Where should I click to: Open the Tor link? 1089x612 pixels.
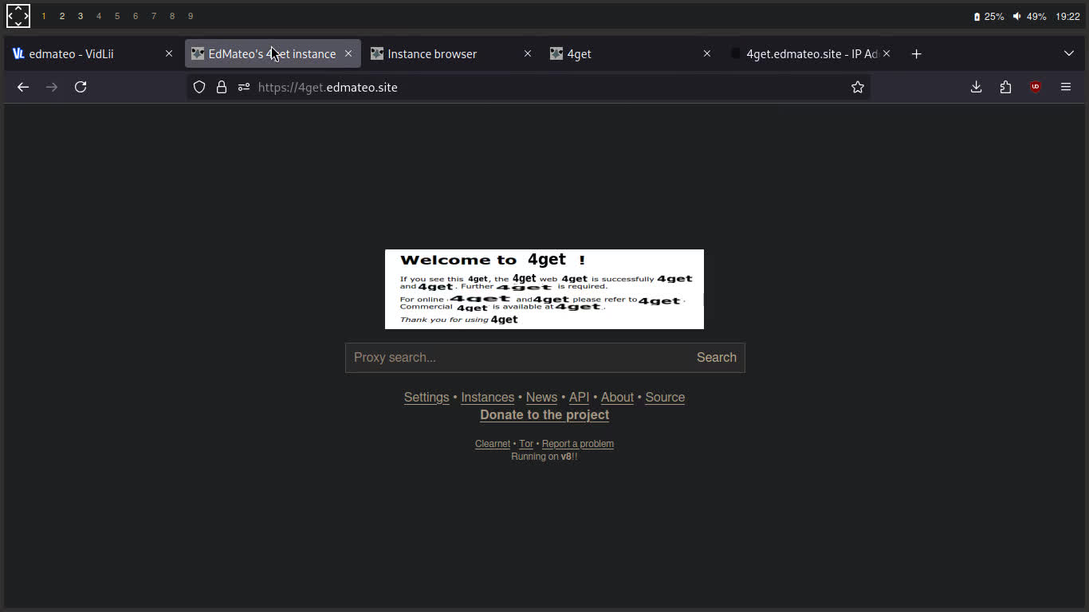point(526,444)
